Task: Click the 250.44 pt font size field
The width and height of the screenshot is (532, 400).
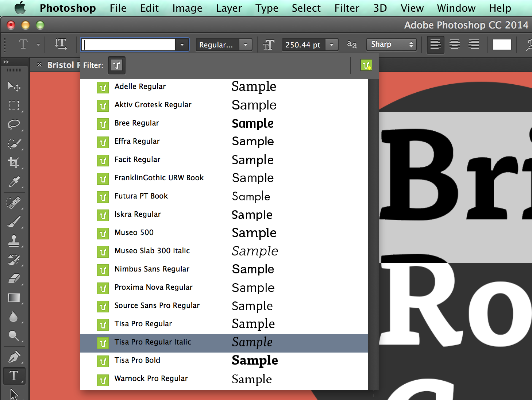Action: point(304,45)
